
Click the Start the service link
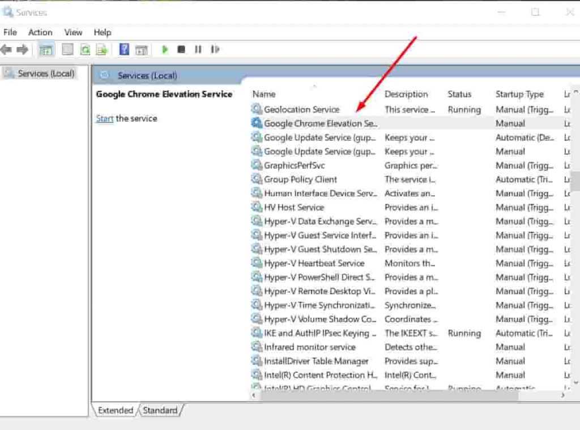(104, 119)
